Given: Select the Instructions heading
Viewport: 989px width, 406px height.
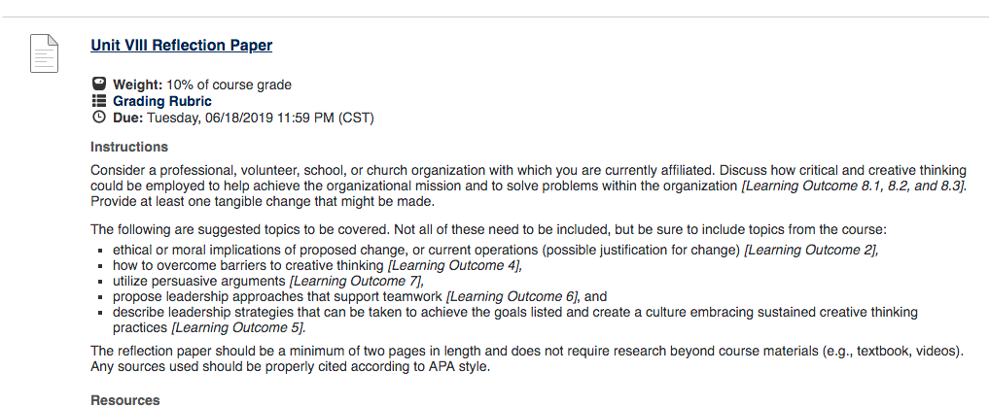Looking at the screenshot, I should pos(129,147).
